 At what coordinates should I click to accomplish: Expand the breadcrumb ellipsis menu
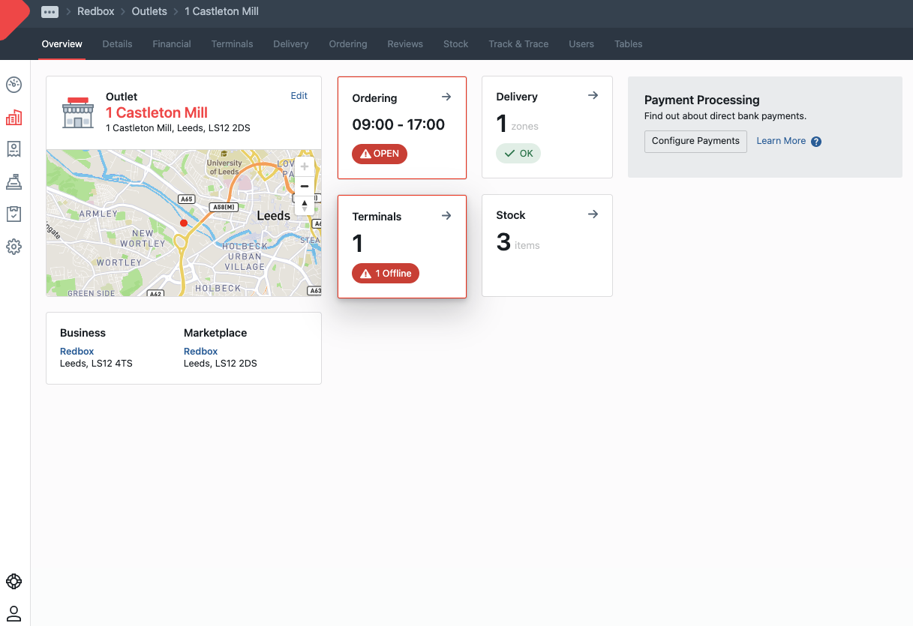[x=50, y=12]
